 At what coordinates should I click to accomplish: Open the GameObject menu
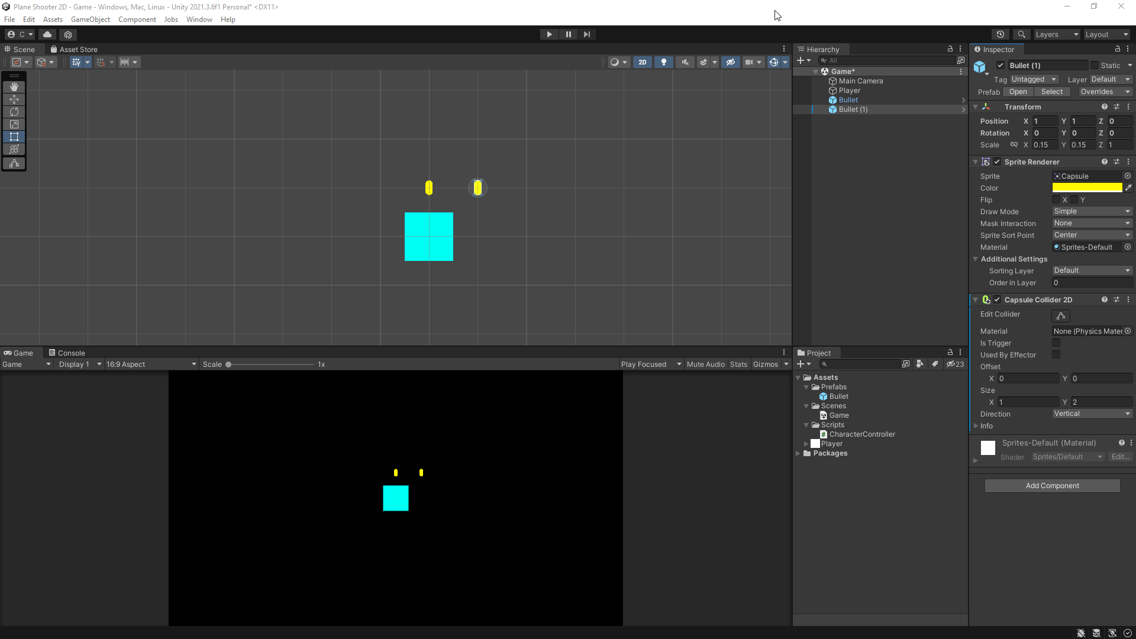[x=91, y=19]
